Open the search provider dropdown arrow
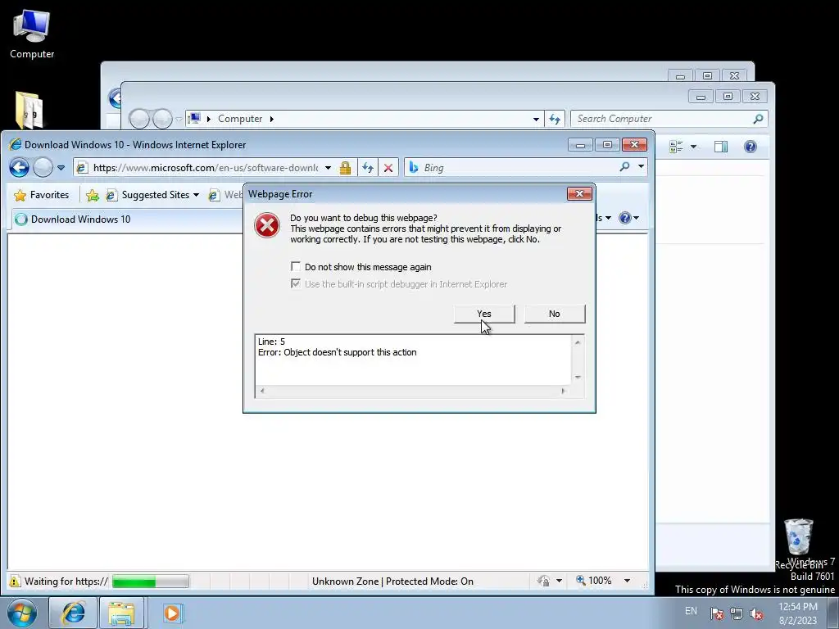Image resolution: width=839 pixels, height=629 pixels. tap(641, 167)
